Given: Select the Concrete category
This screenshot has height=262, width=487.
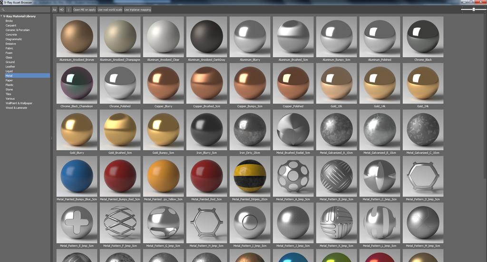Looking at the screenshot, I should pos(11,35).
